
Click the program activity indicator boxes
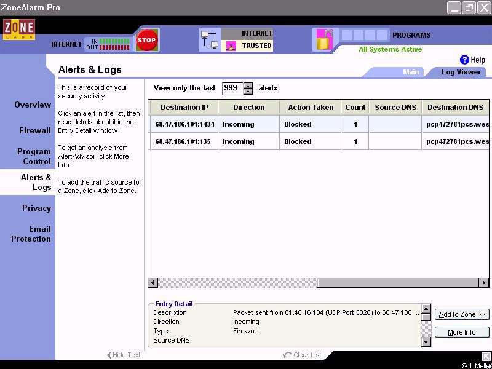point(364,35)
